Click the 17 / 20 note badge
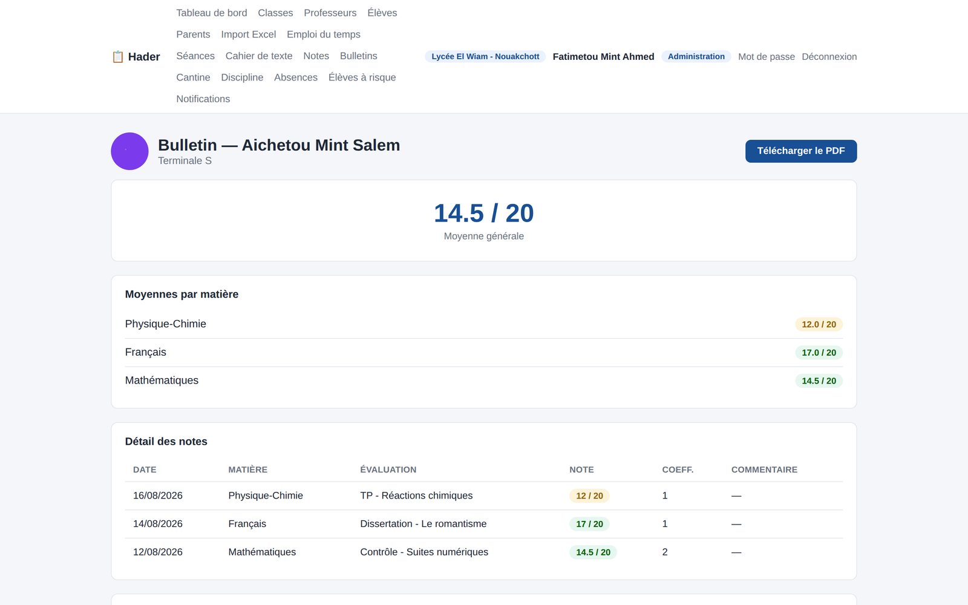Screen dimensions: 968x605 click(589, 524)
